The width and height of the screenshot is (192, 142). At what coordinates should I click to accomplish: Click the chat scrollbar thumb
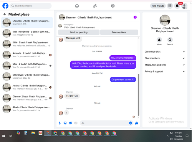[x=138, y=95]
